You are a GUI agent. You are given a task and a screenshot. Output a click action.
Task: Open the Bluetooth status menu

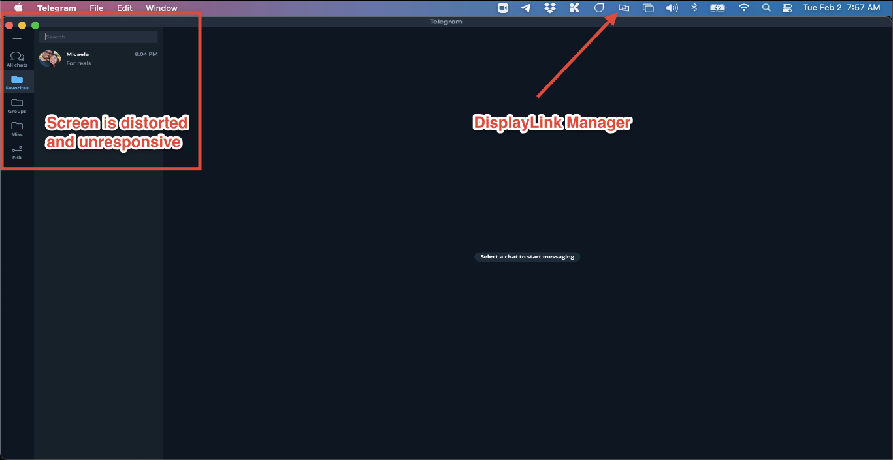coord(694,8)
